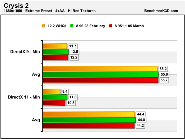Click the orange DirectX 9 Min bar
This screenshot has height=139, width=185.
click(x=55, y=46)
